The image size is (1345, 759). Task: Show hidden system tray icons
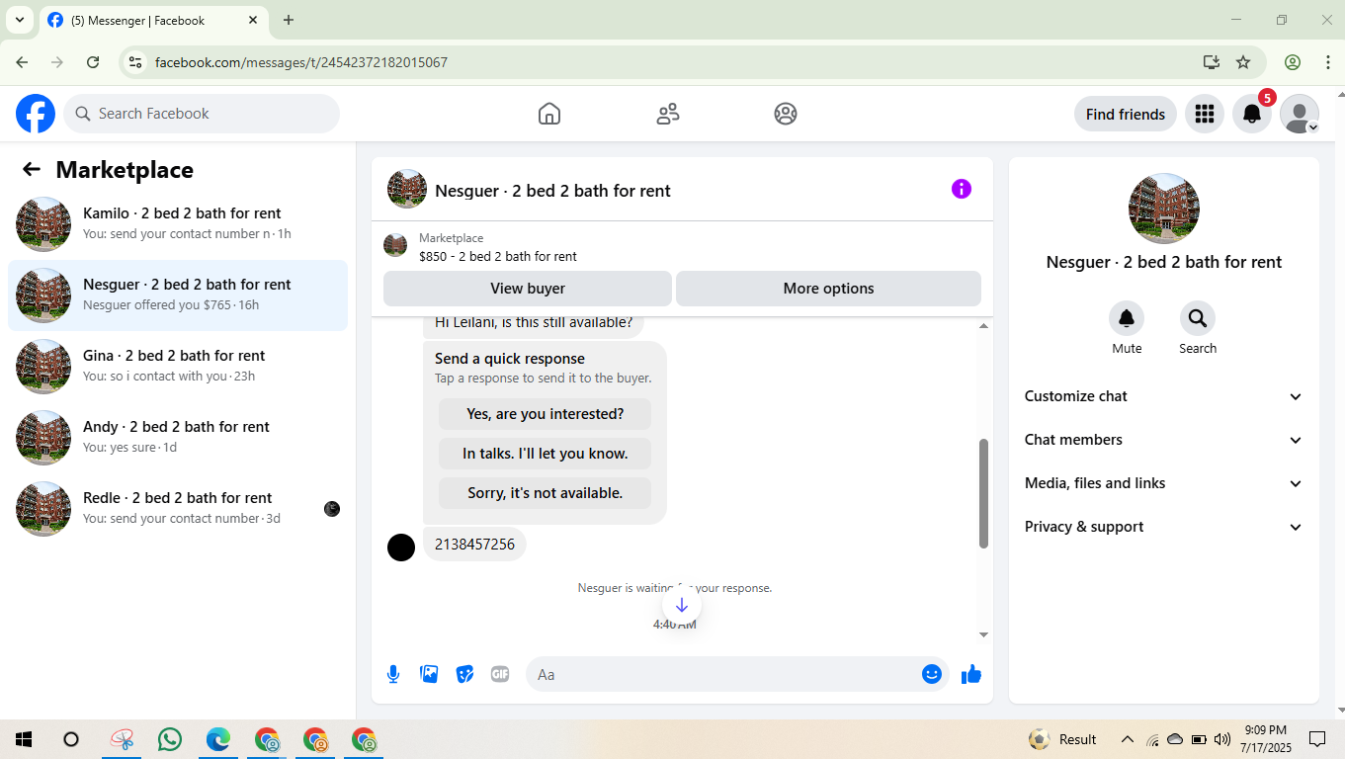[x=1127, y=739]
